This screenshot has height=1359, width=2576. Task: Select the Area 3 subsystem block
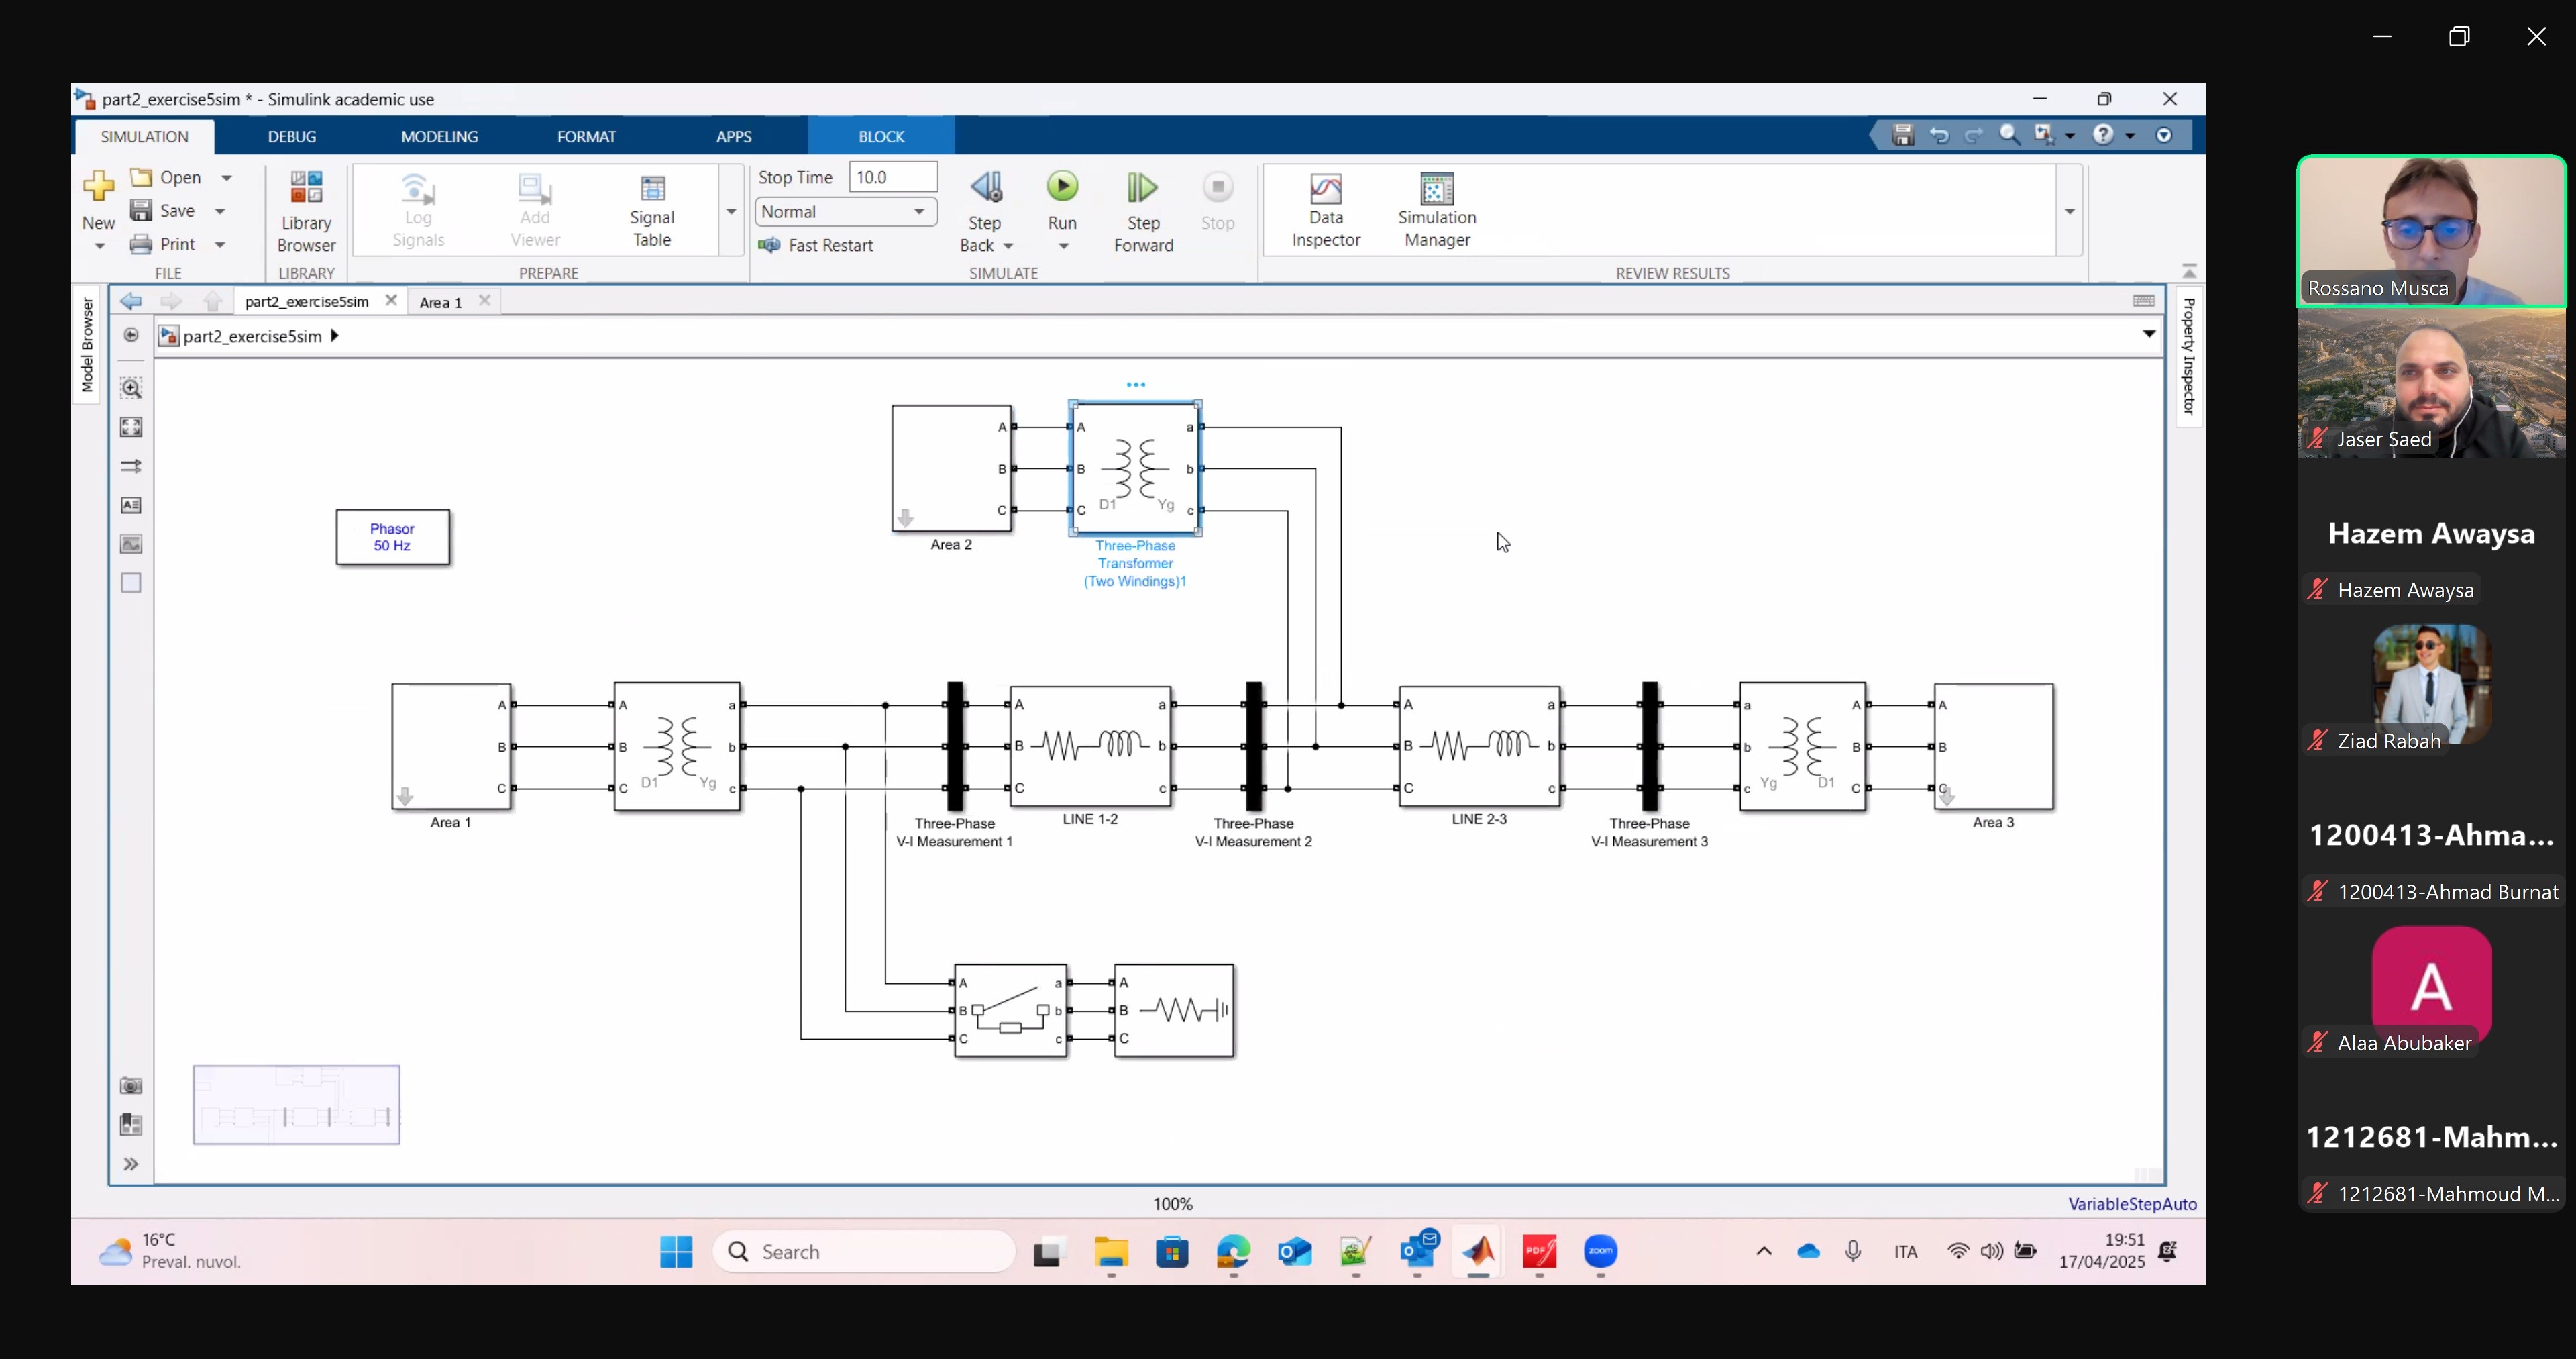pos(1993,746)
